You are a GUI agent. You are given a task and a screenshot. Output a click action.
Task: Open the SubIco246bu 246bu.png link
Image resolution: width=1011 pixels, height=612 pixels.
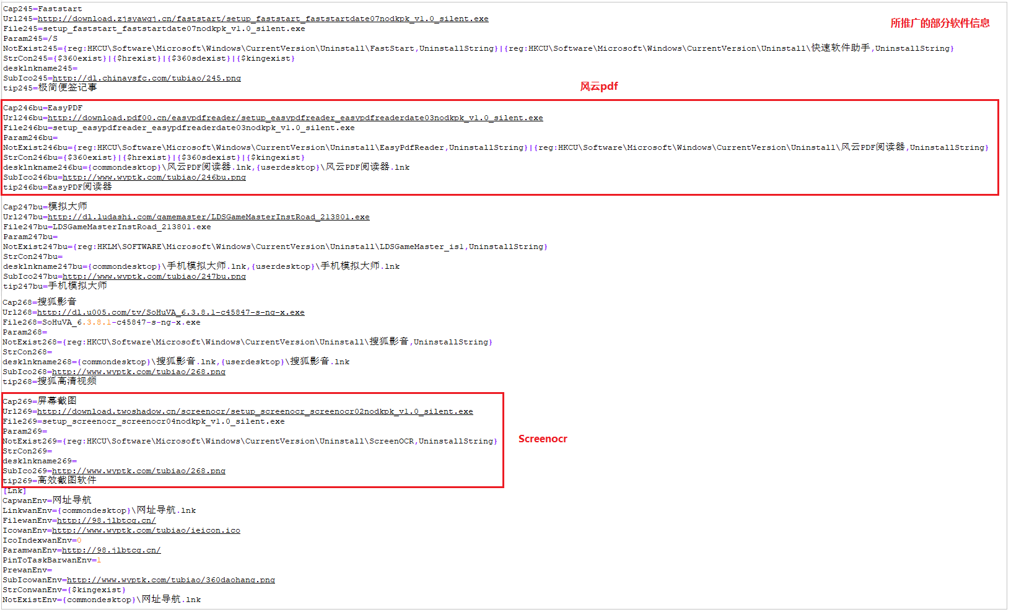[154, 178]
